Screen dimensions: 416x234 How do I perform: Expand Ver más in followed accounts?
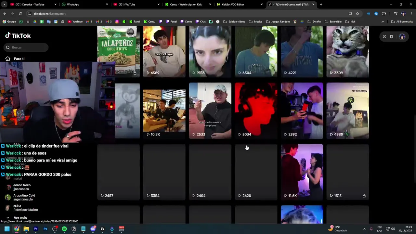click(x=17, y=218)
